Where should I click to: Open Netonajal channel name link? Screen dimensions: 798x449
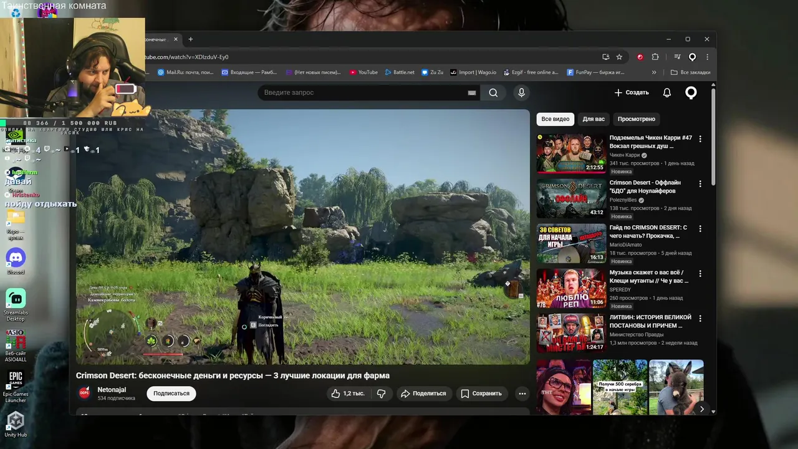click(x=112, y=390)
